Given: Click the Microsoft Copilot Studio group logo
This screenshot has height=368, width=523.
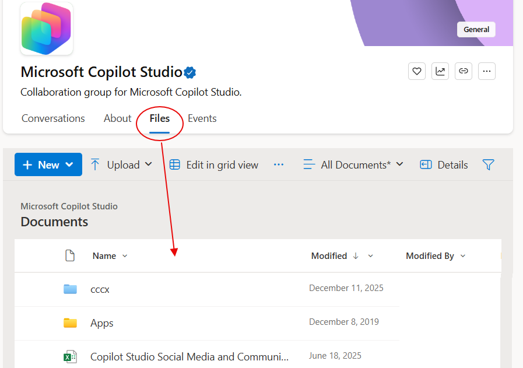Looking at the screenshot, I should pos(47,29).
